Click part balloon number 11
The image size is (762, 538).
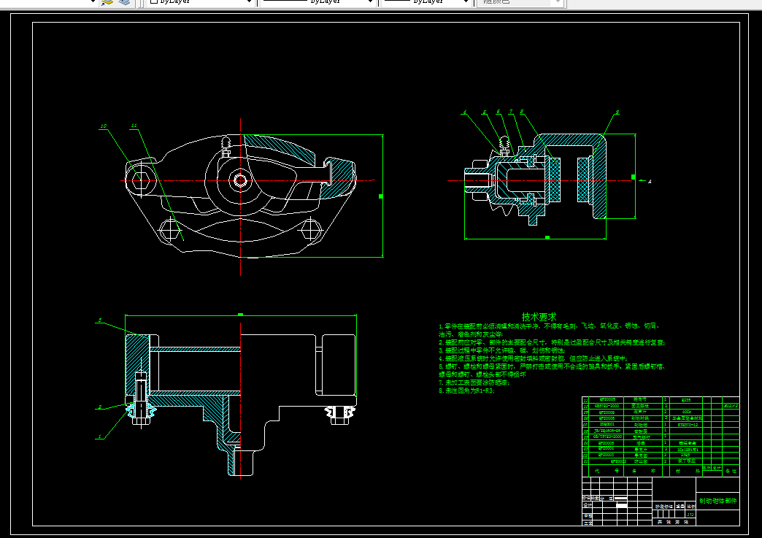tap(134, 126)
